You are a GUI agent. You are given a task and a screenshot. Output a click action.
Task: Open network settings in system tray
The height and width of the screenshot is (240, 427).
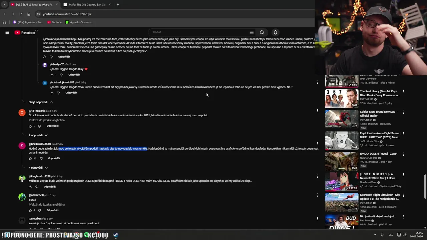[x=399, y=235]
